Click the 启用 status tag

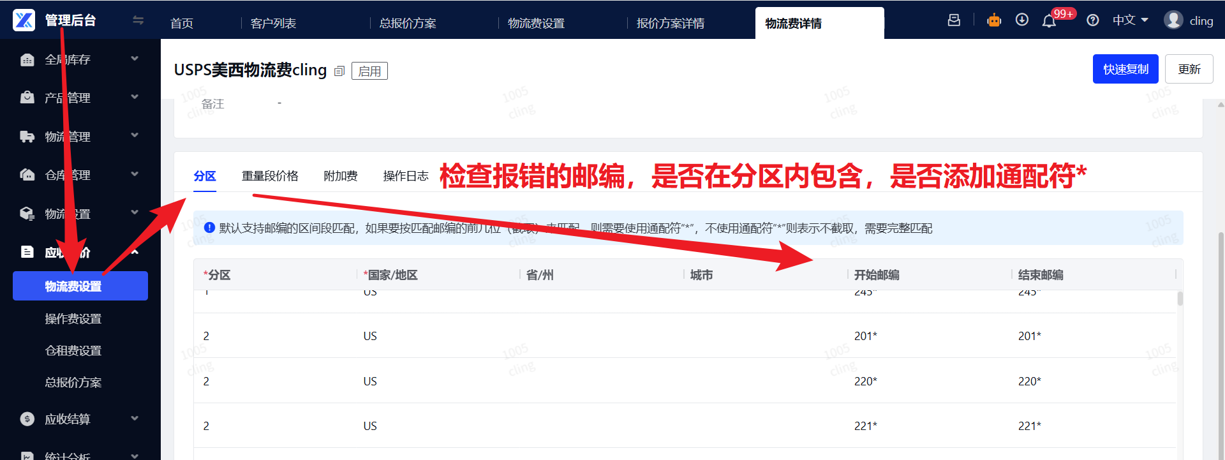(369, 71)
